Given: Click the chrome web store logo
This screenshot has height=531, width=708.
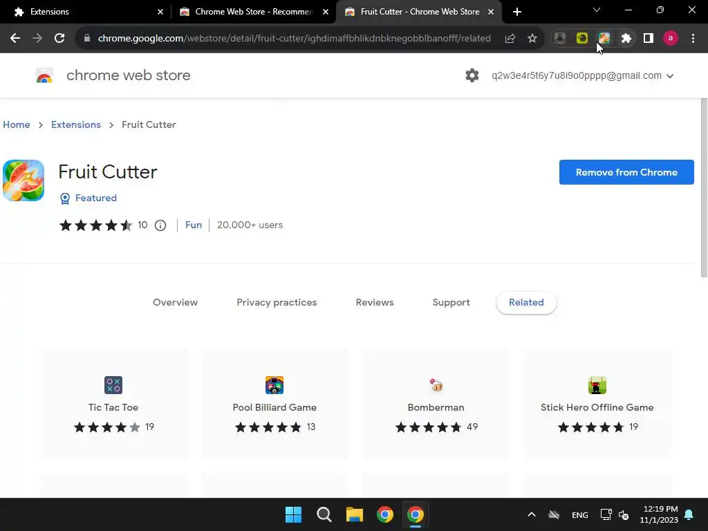Looking at the screenshot, I should click(44, 75).
